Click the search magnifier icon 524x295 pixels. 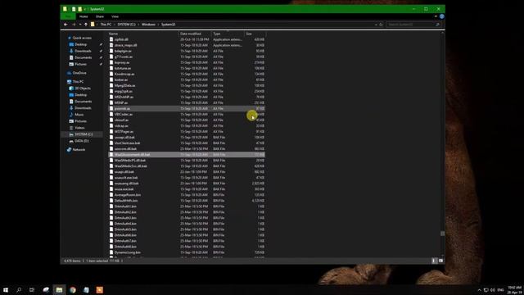(437, 25)
